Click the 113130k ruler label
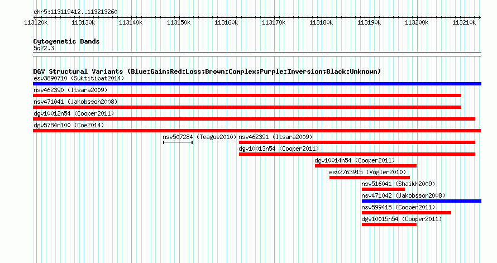Viewport: 497px width, 263px height. (x=83, y=22)
